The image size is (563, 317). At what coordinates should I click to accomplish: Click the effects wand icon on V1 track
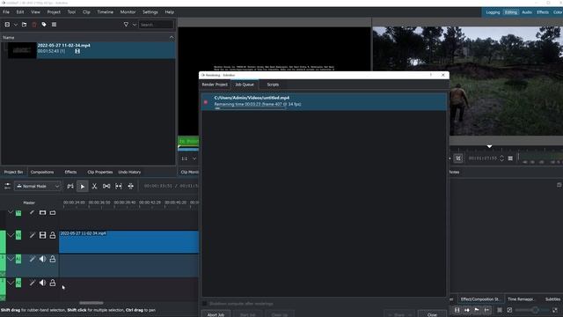[33, 235]
